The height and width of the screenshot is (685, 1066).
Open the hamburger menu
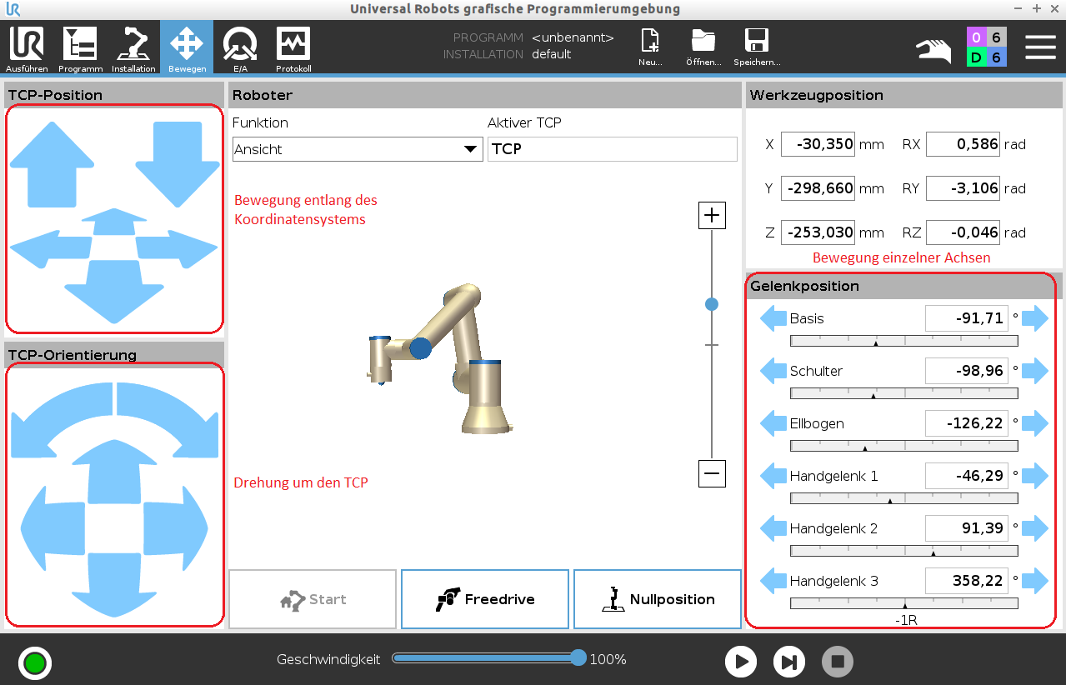[x=1040, y=47]
